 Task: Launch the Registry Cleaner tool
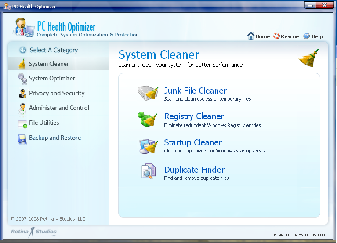[x=194, y=116]
